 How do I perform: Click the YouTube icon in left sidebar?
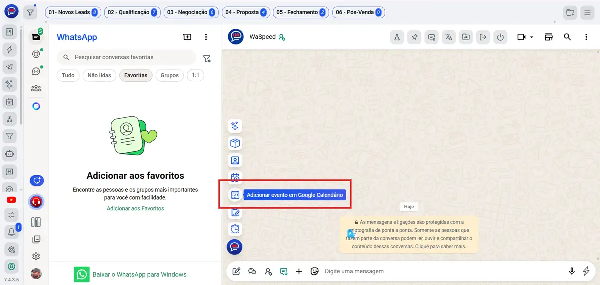click(11, 200)
